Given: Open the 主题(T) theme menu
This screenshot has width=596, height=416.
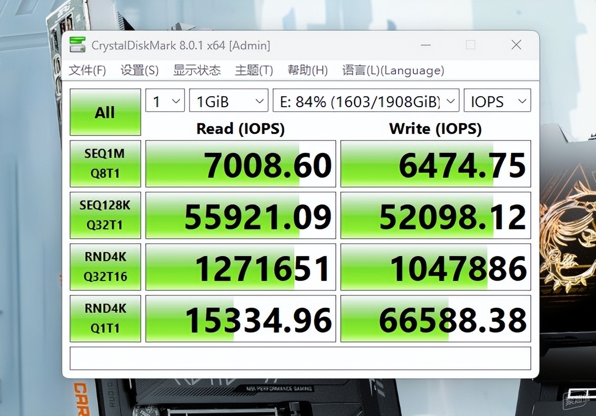Looking at the screenshot, I should [x=254, y=70].
